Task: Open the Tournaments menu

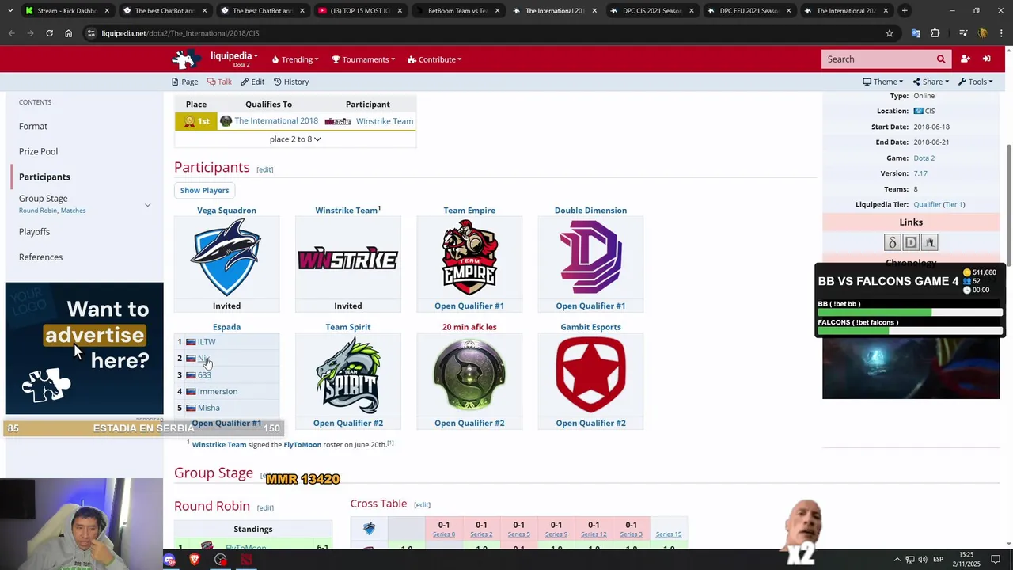Action: coord(363,59)
